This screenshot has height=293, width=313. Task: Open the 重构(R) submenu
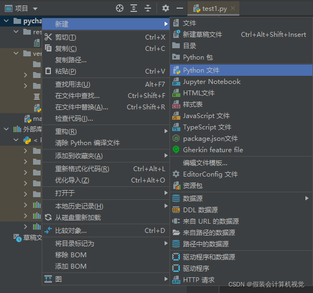106,132
